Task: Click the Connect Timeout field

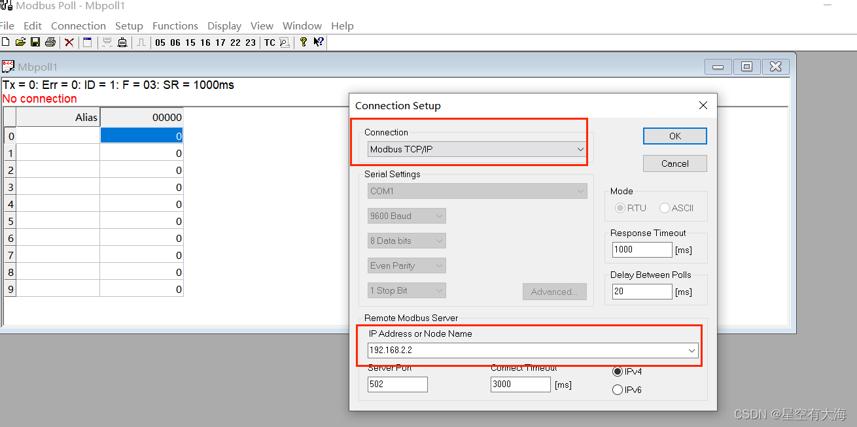Action: [520, 384]
